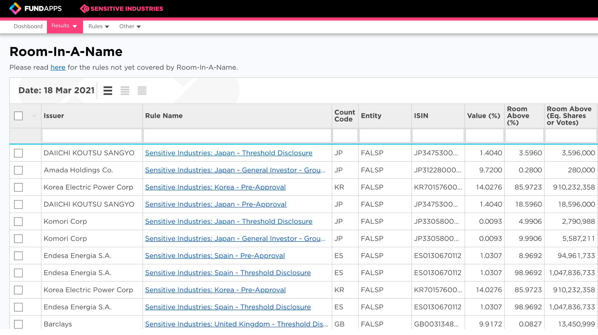
Task: Sort by Room Above (%) column header
Action: [x=524, y=116]
